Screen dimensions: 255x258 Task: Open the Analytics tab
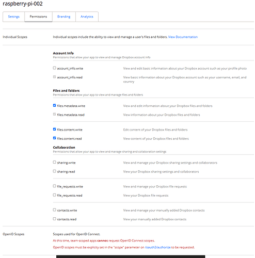tap(87, 17)
